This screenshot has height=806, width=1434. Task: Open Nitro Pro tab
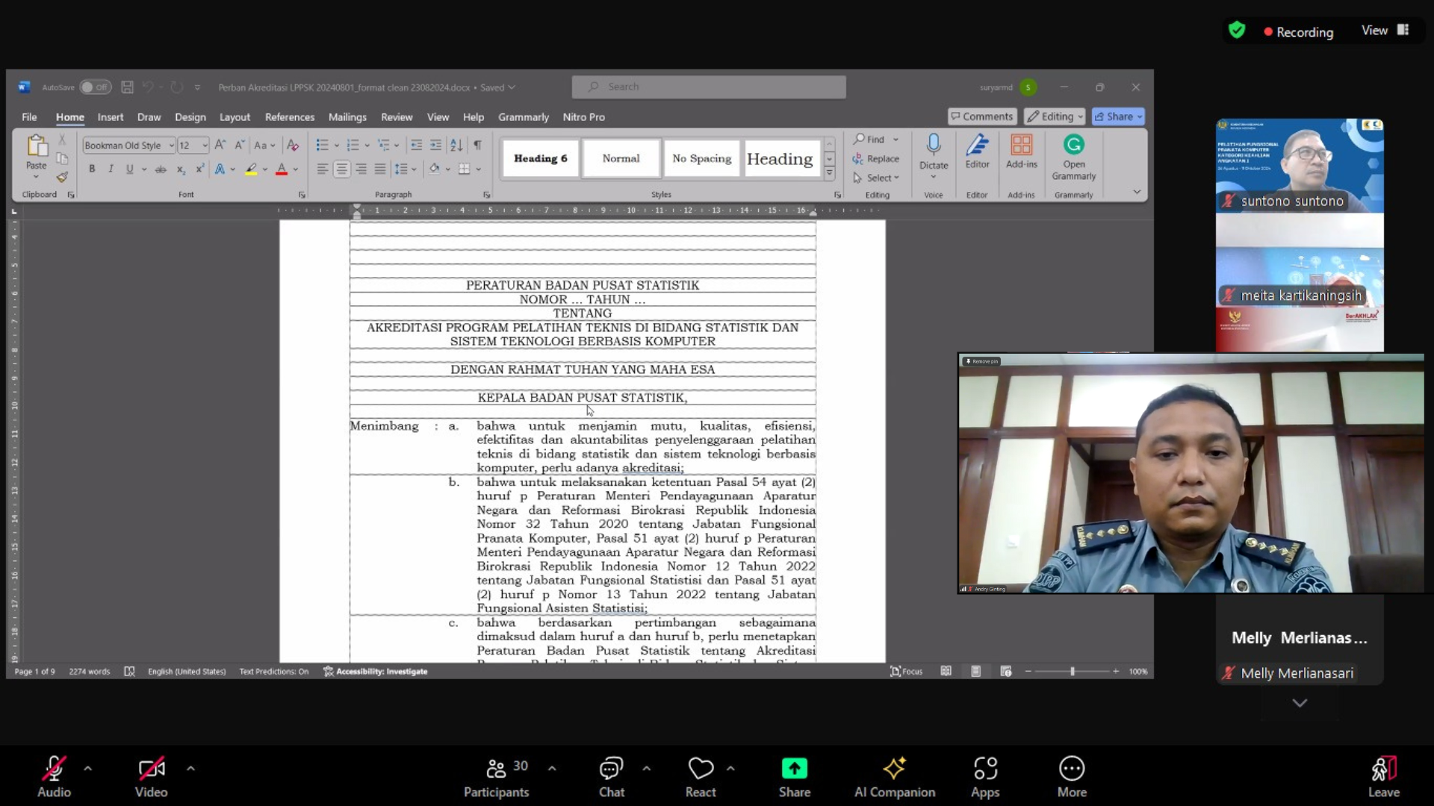[x=584, y=117]
